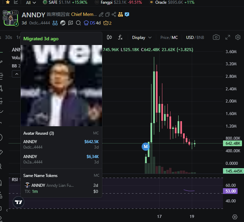Select the 30s timeframe
Image resolution: width=244 pixels, height=222 pixels.
[x=8, y=38]
